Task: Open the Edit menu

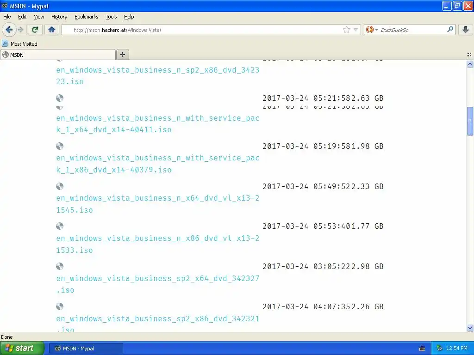Action: coord(22,17)
